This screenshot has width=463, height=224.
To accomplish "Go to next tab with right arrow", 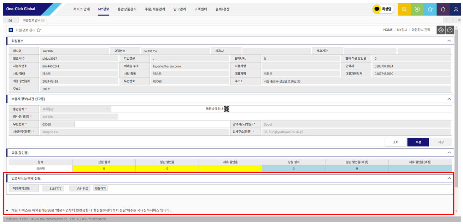I will (453, 20).
